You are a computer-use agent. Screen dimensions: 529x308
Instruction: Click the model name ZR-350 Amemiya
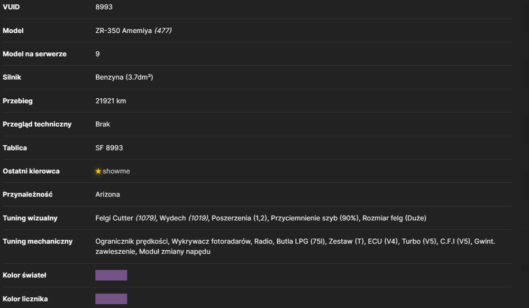pyautogui.click(x=123, y=31)
